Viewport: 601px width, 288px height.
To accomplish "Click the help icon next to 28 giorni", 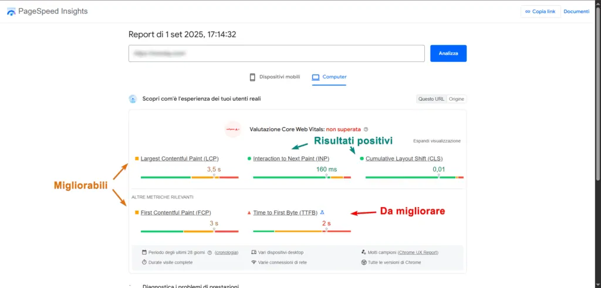I will (210, 252).
